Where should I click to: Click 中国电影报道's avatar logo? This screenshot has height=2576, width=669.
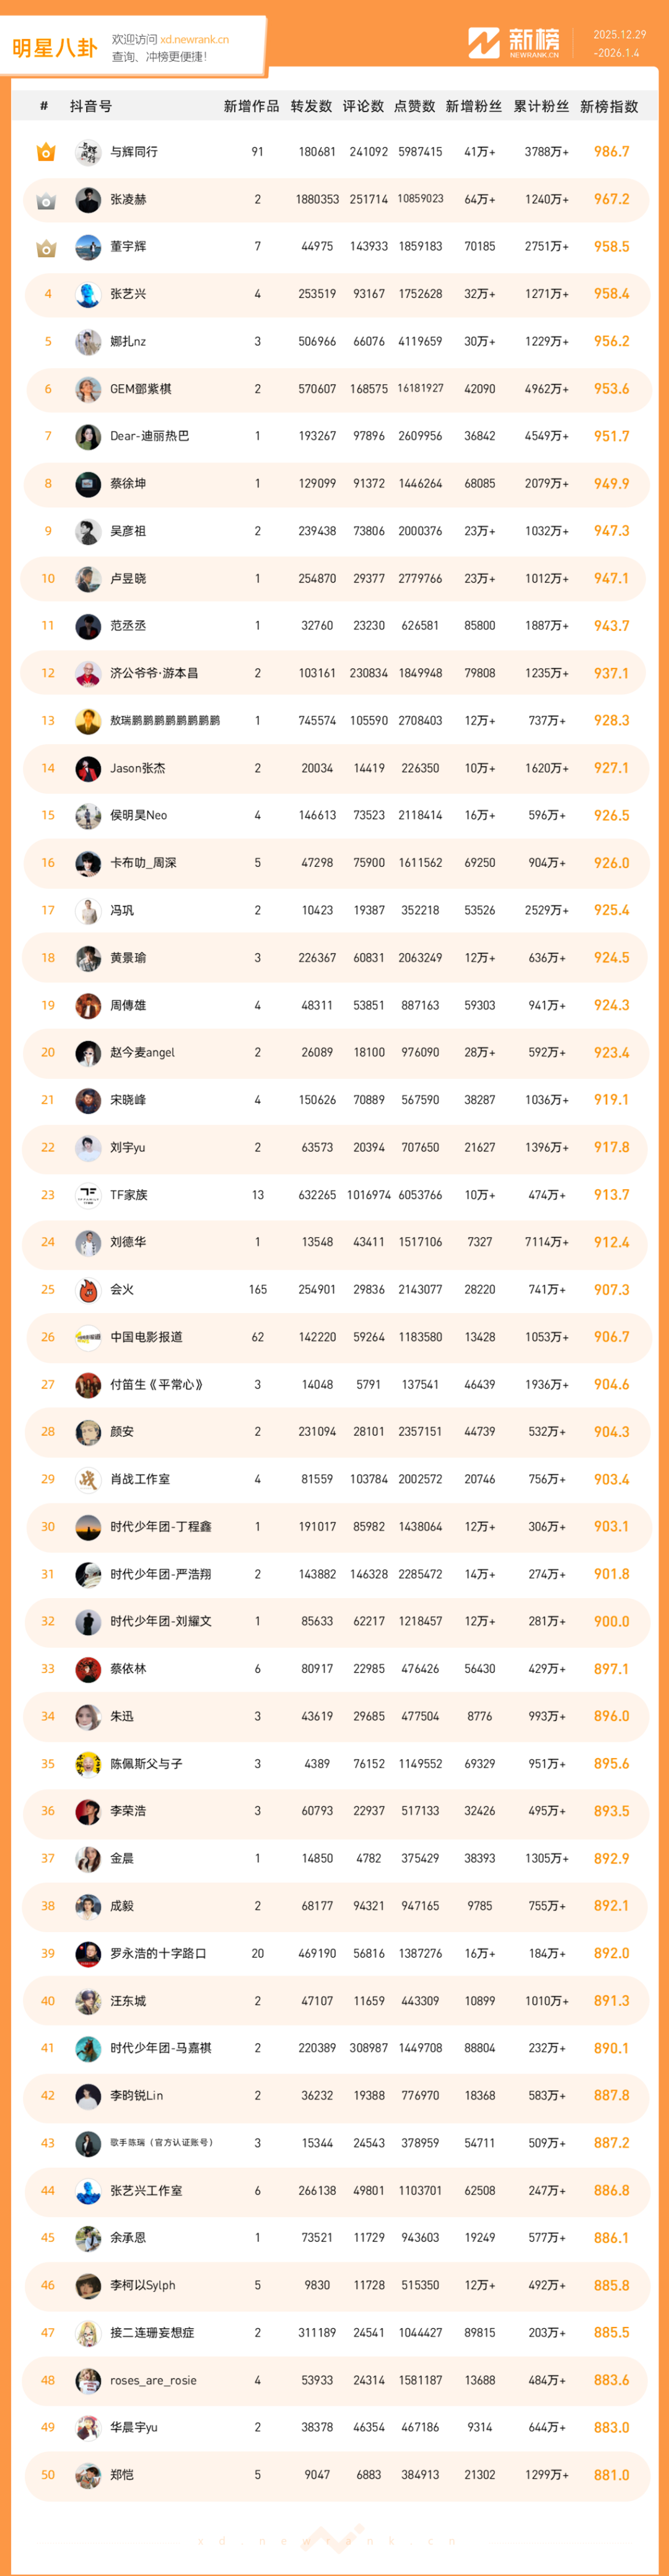[x=88, y=1337]
